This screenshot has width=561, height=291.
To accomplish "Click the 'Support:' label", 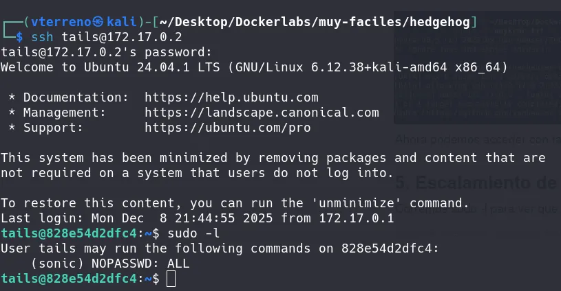I will click(53, 128).
